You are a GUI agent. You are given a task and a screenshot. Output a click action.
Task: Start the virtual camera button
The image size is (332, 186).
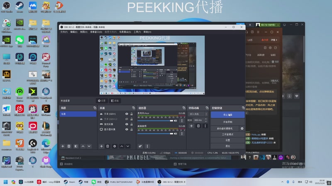click(x=225, y=129)
